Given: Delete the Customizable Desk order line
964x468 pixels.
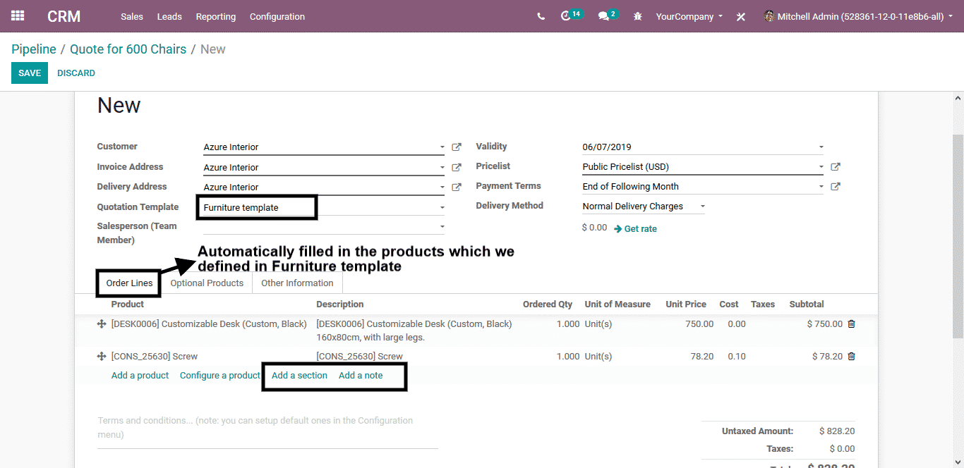Looking at the screenshot, I should pyautogui.click(x=851, y=324).
